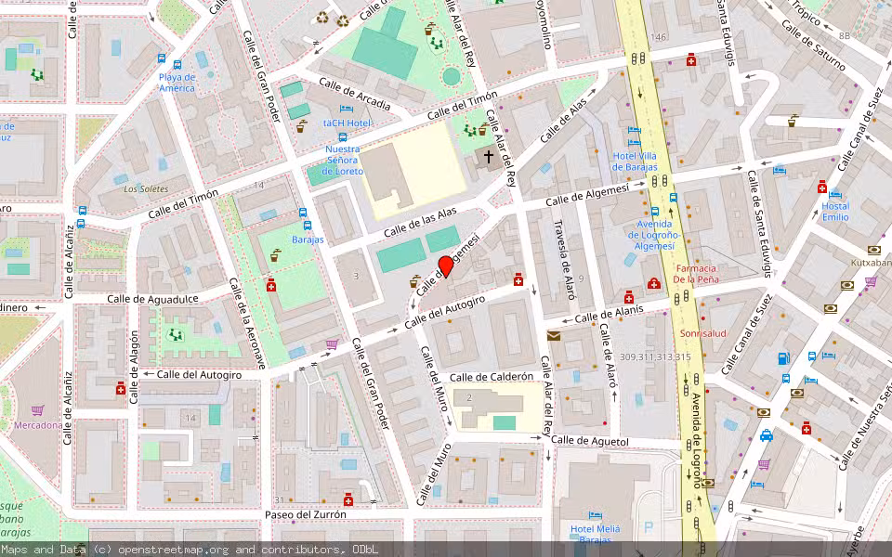Click the envelope mail icon near Calle de Calderón
Screen dimensions: 892x557
tap(554, 336)
